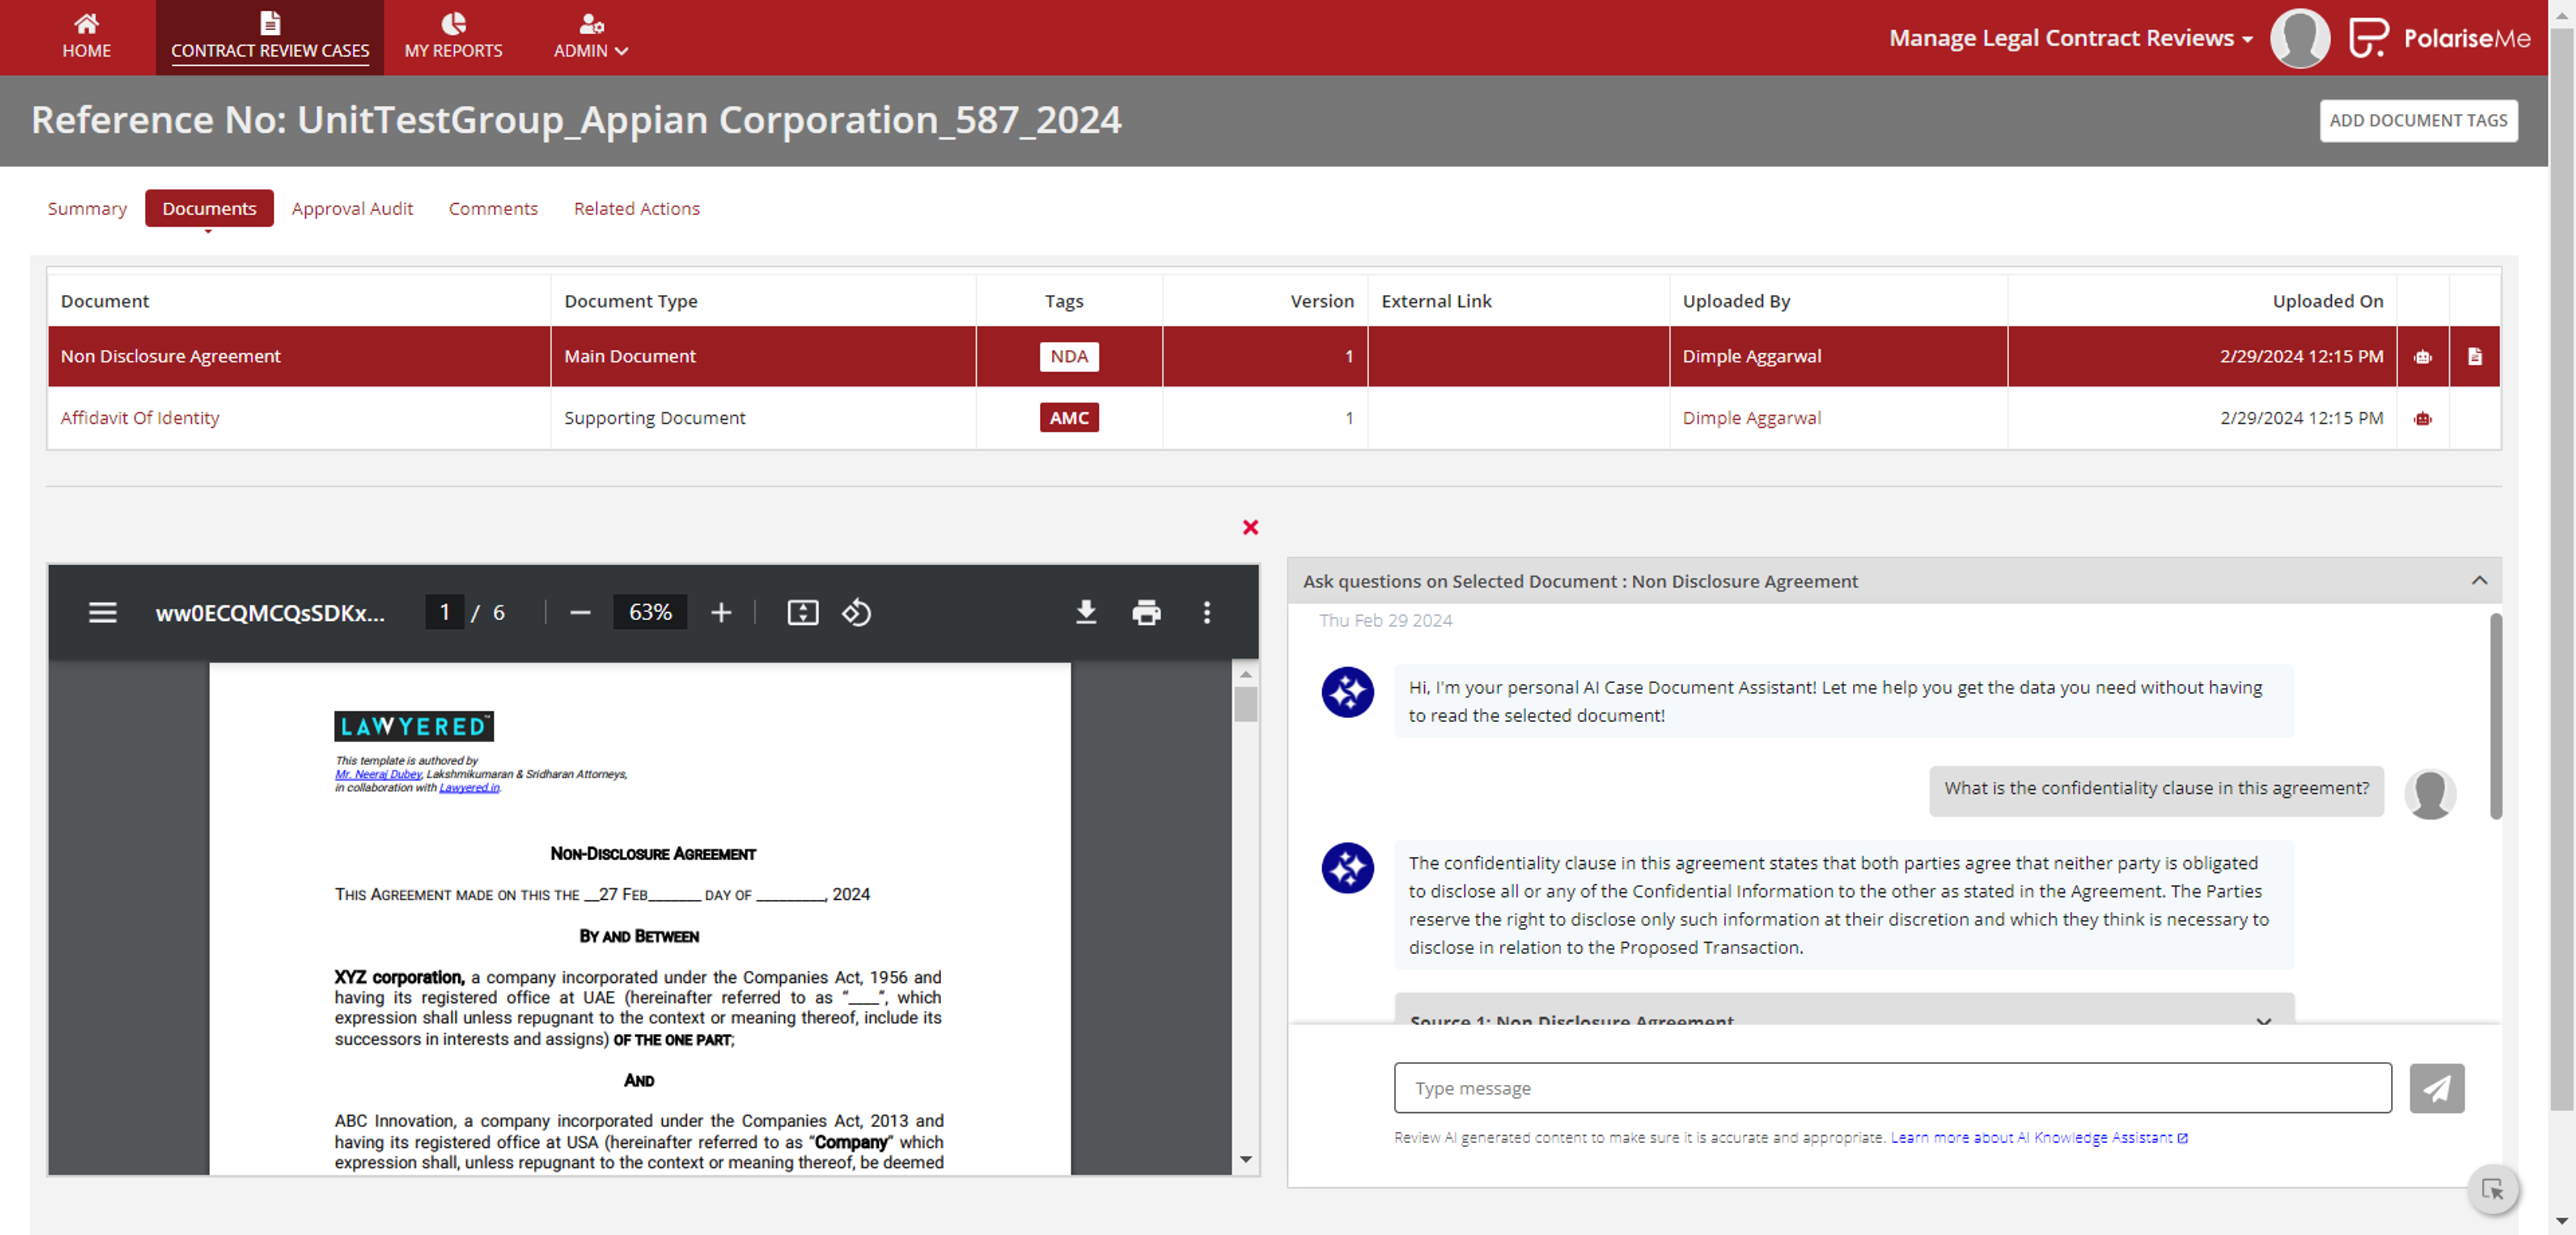Select Non Disclosure Agreement document row
The width and height of the screenshot is (2576, 1235).
[1273, 356]
